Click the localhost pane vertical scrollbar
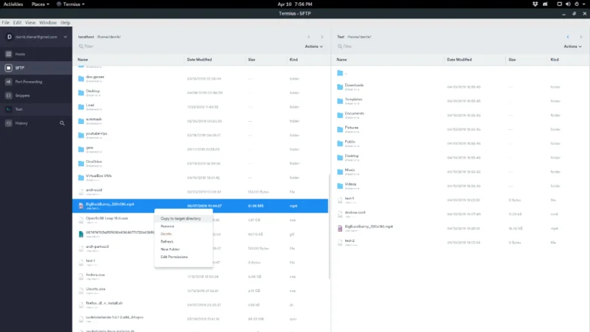590x332 pixels. pos(330,226)
